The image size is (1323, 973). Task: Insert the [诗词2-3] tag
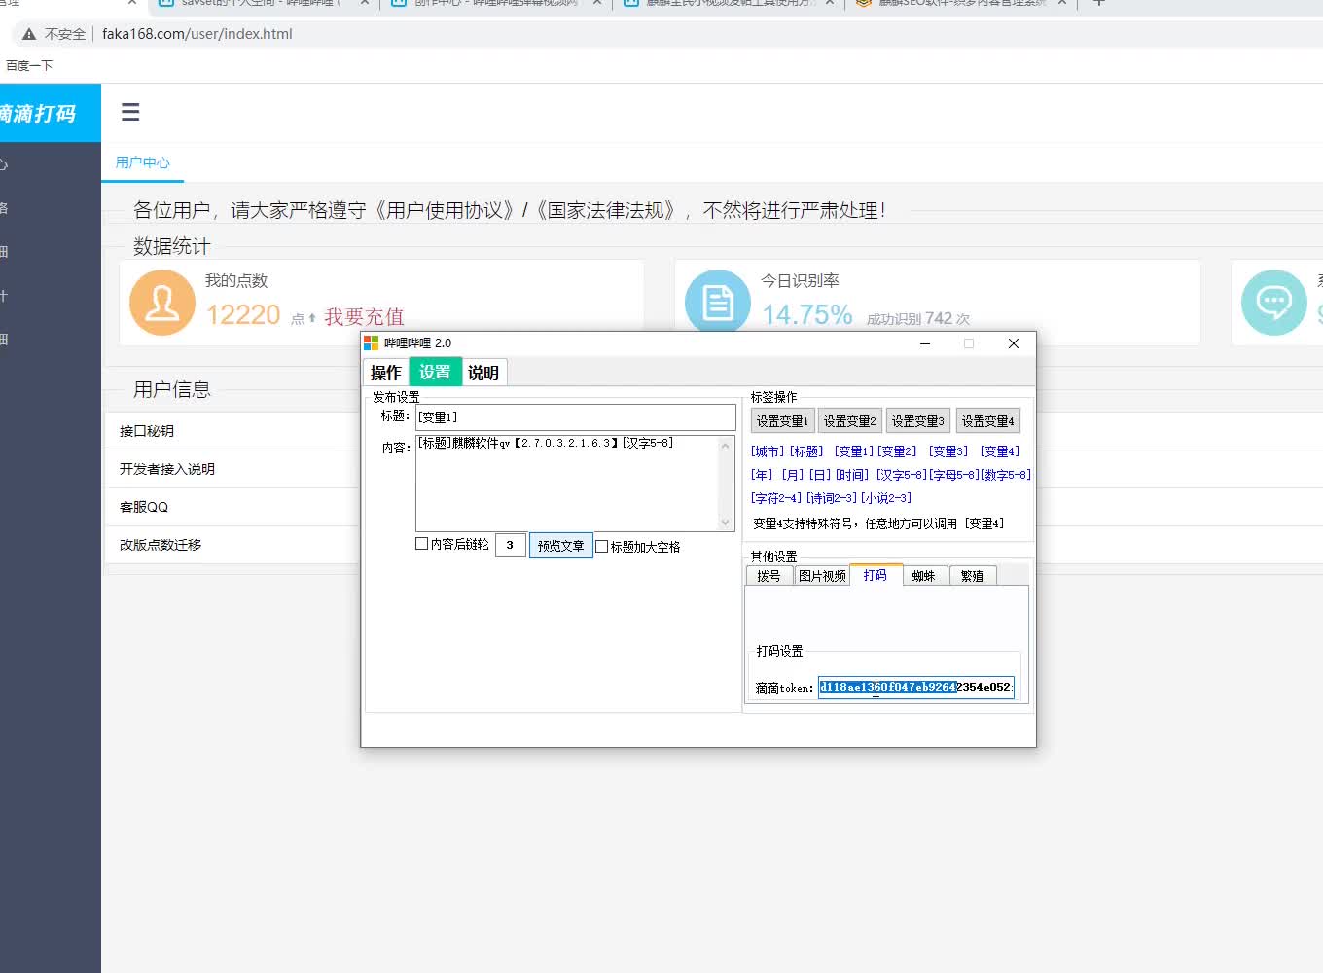click(x=832, y=498)
